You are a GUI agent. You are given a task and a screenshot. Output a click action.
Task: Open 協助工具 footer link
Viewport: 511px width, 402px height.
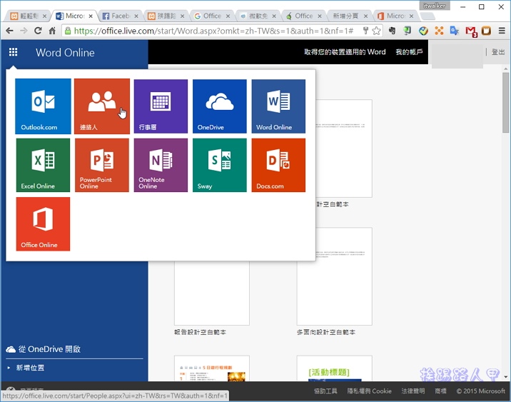coord(325,391)
